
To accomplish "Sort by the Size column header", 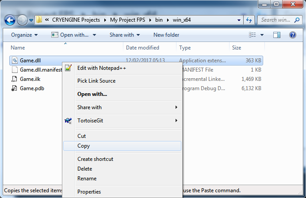I will pyautogui.click(x=237, y=48).
